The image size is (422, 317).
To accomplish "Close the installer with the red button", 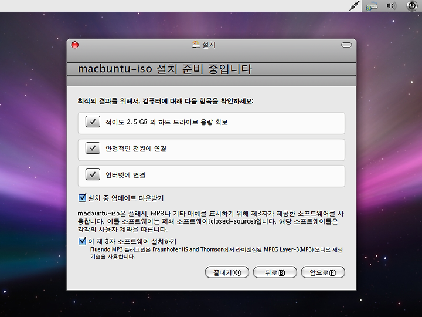I will [x=75, y=45].
